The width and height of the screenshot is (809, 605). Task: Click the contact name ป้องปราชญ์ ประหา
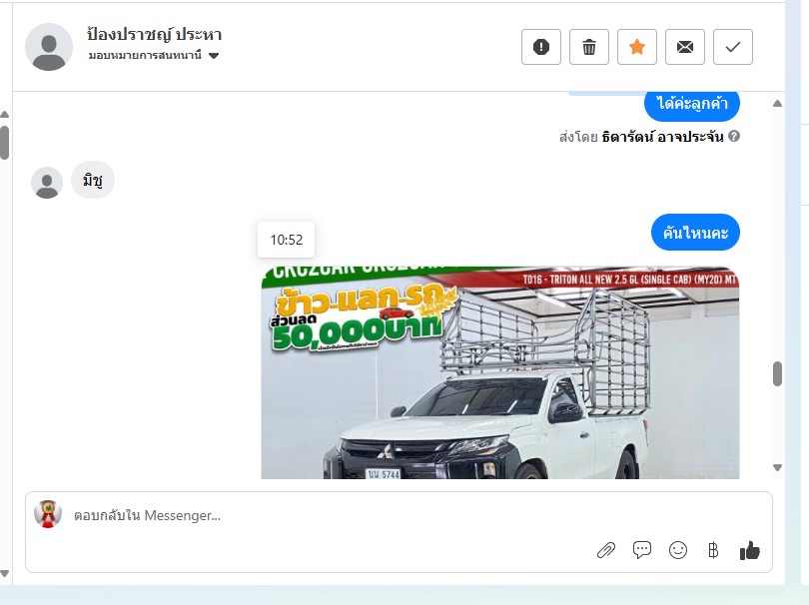154,35
